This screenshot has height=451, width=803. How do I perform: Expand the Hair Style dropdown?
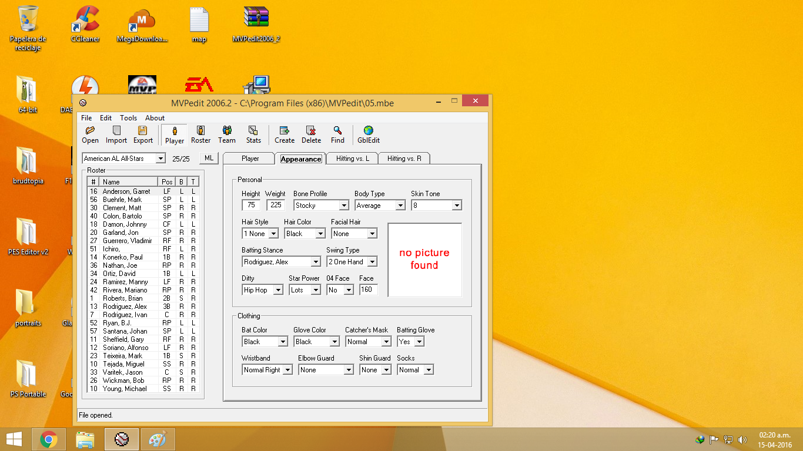273,234
